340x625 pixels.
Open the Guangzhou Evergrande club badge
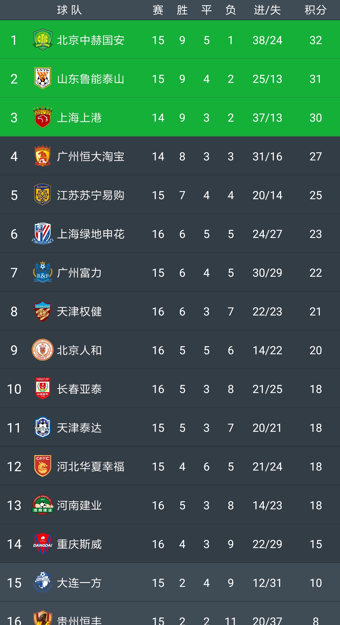[x=42, y=156]
